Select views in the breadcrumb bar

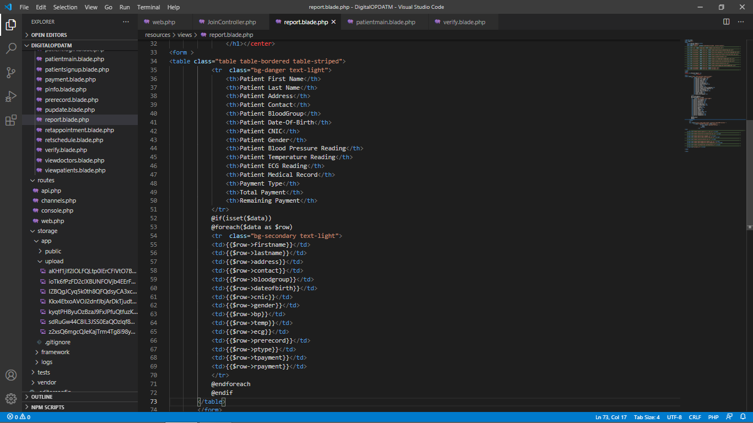(185, 34)
